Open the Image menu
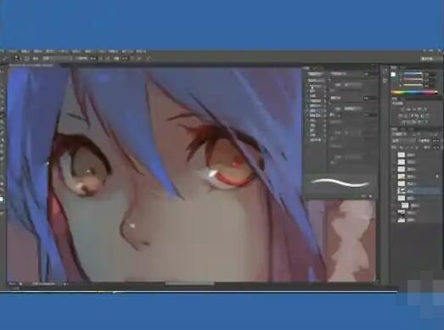Viewport: 444px width, 330px height. click(37, 51)
